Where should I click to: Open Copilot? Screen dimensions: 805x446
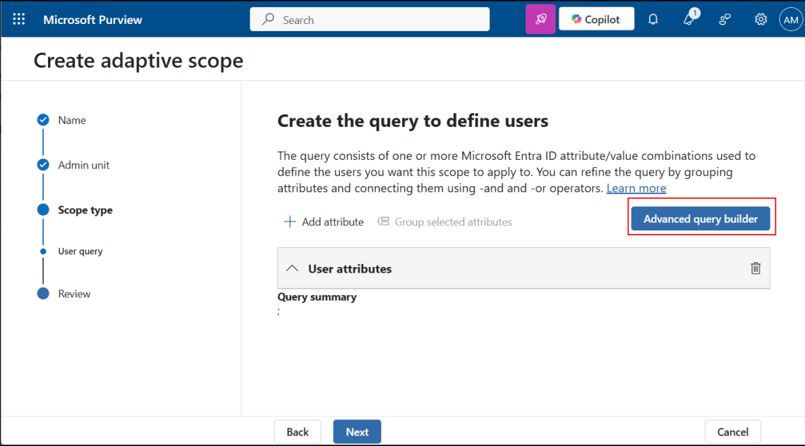click(x=597, y=20)
